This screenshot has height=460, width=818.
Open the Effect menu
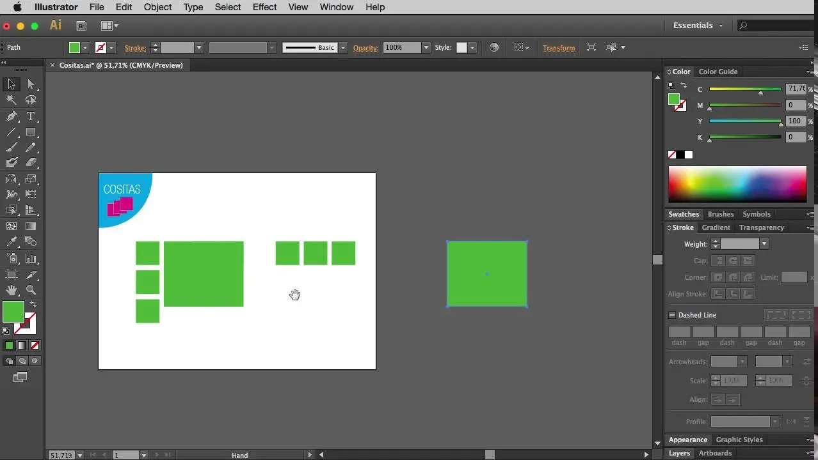click(264, 7)
